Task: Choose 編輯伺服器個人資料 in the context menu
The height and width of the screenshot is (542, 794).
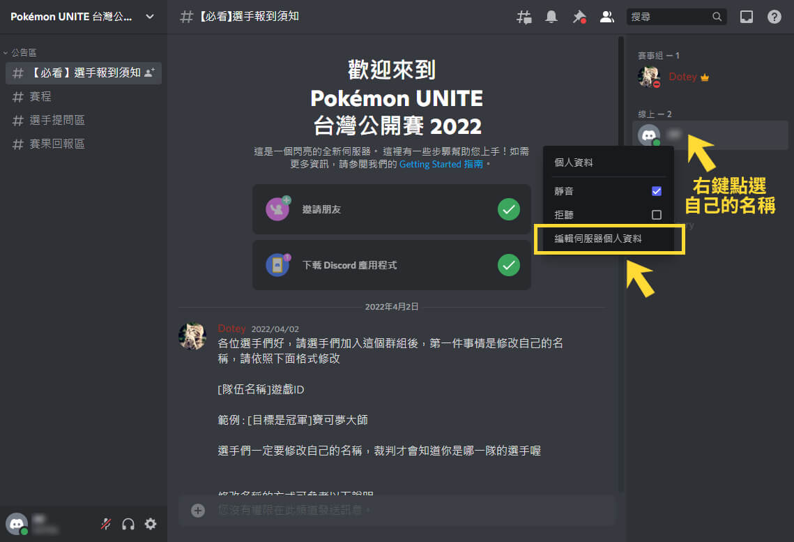Action: coord(609,239)
